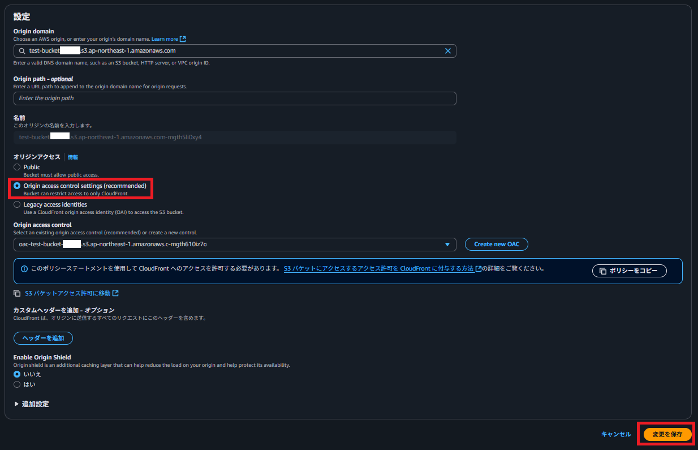This screenshot has width=698, height=450.
Task: Select Origin access control settings (recommended)
Action: tap(17, 186)
